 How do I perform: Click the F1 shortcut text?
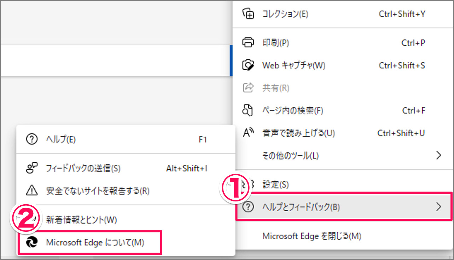click(x=203, y=139)
